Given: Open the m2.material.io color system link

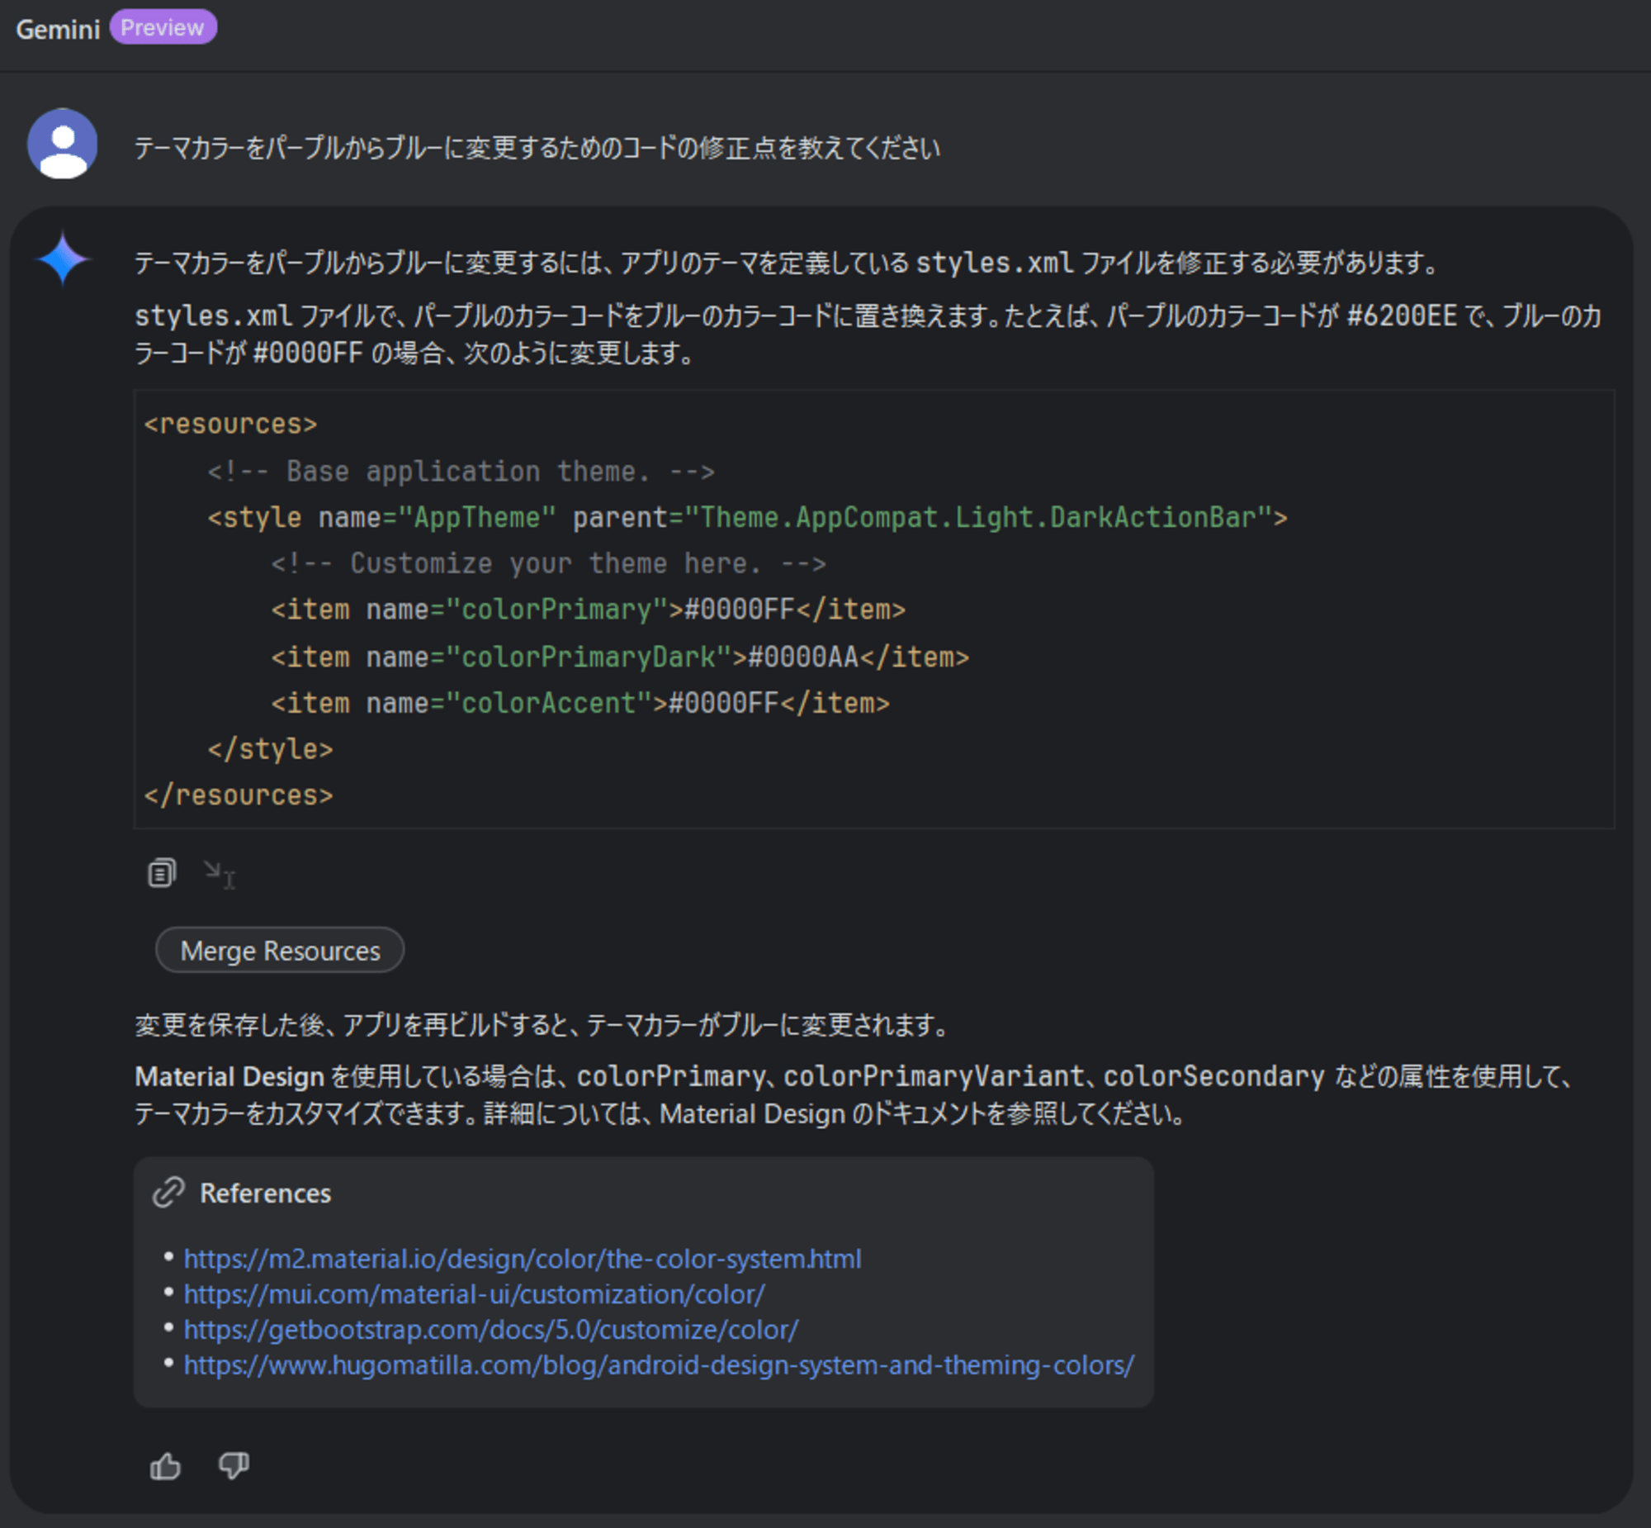Looking at the screenshot, I should pyautogui.click(x=523, y=1259).
